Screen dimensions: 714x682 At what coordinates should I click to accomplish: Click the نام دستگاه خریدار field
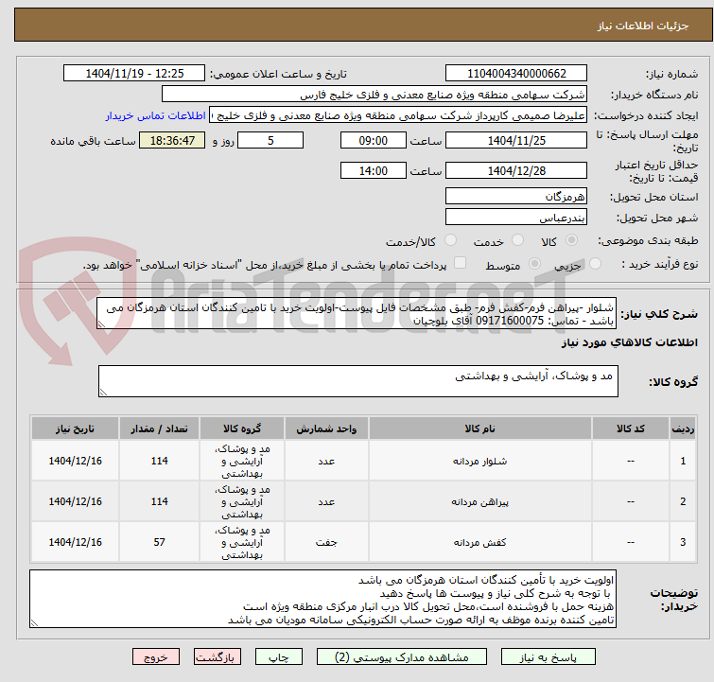(374, 95)
